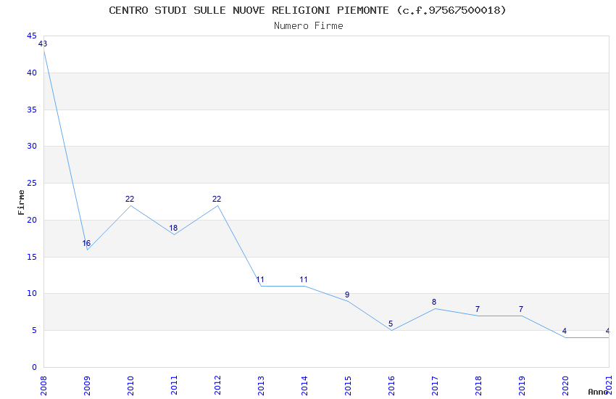Select the 22 data label above 2012

(217, 199)
